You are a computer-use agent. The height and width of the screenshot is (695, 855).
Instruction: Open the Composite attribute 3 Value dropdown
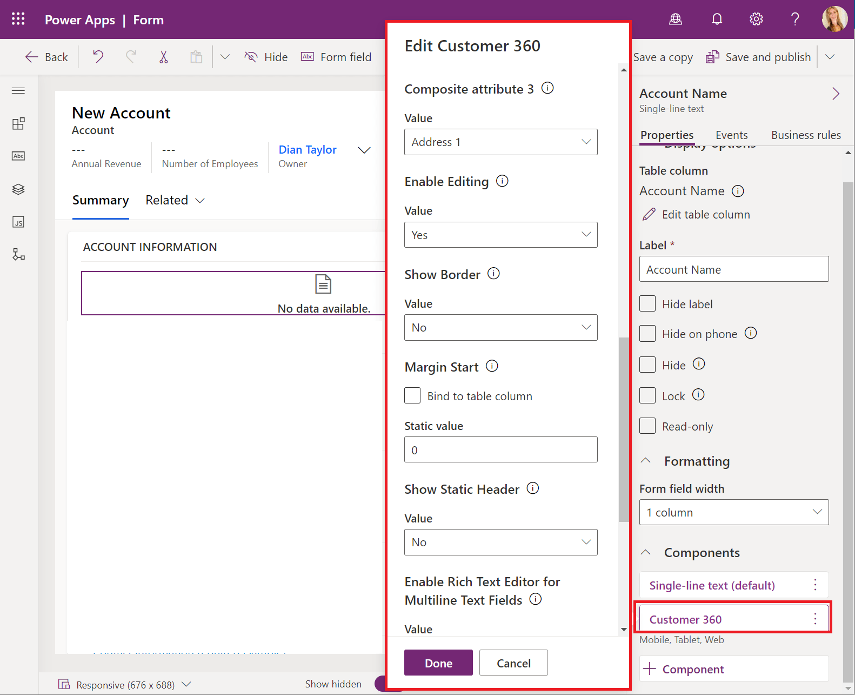[501, 142]
